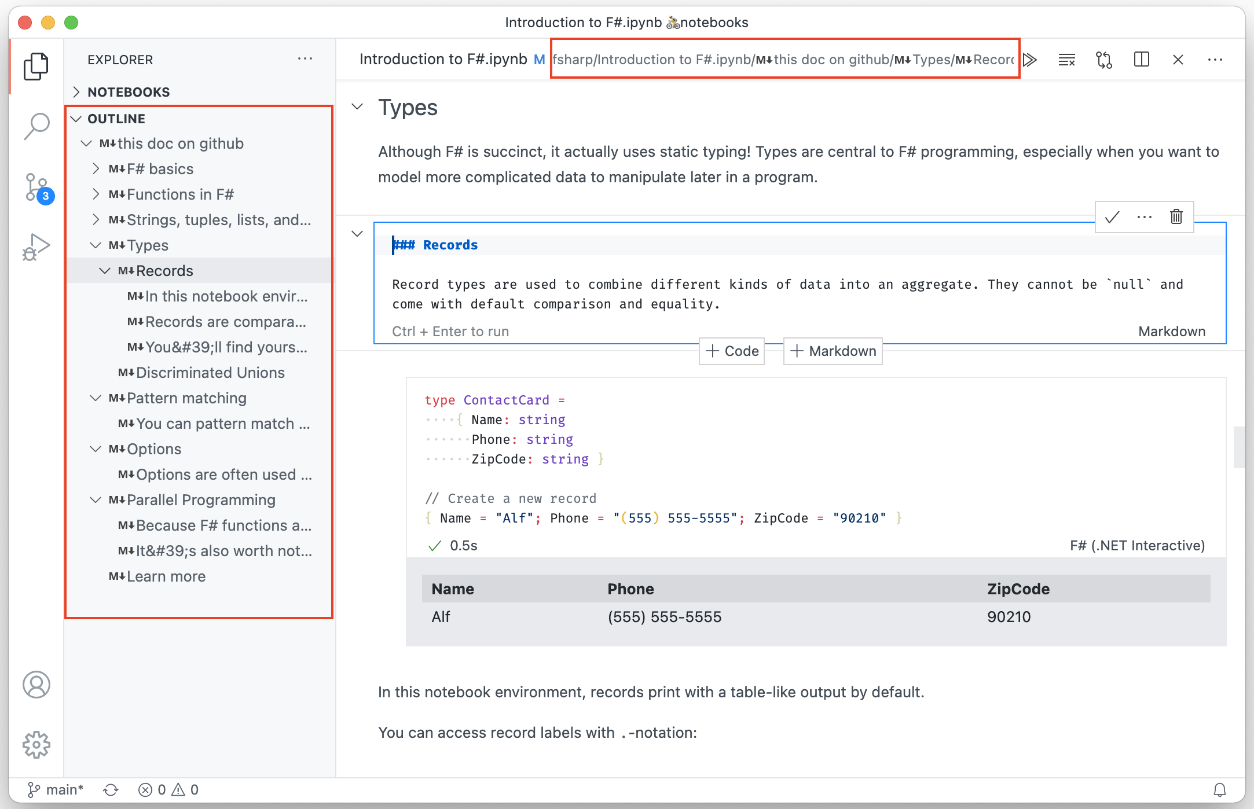
Task: Collapse Pattern matching in the outline
Action: coord(96,398)
